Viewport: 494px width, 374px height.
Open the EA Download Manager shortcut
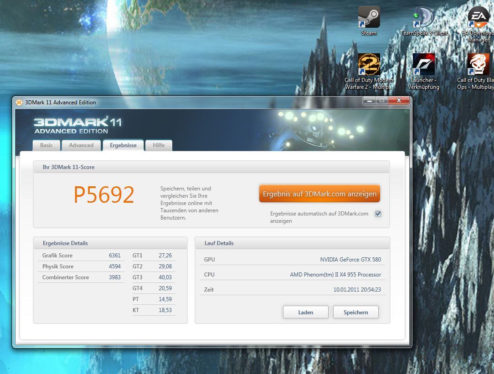pyautogui.click(x=478, y=24)
